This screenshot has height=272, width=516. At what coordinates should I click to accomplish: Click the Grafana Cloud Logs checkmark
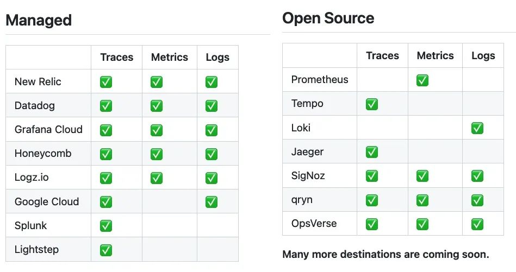coord(212,130)
